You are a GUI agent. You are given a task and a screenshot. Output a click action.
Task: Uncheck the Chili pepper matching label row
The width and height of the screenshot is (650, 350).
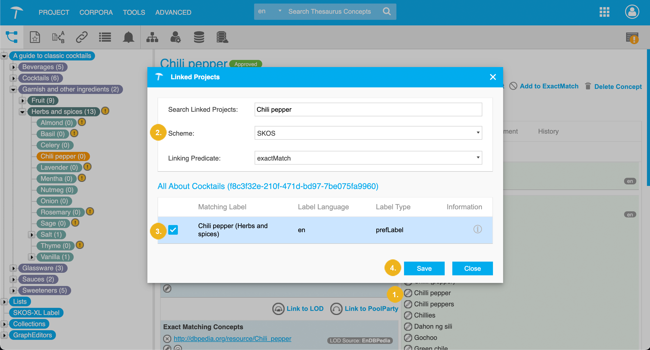click(x=174, y=230)
